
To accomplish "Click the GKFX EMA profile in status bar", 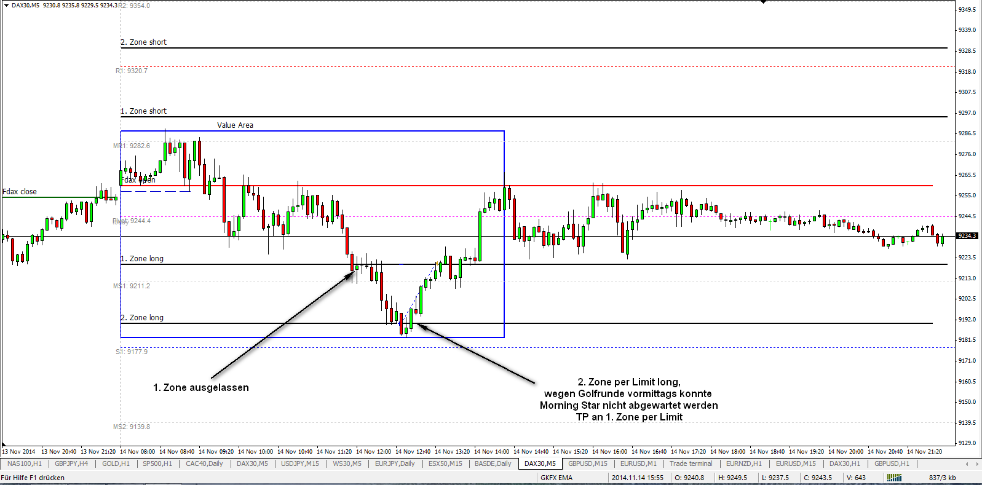I will pyautogui.click(x=556, y=478).
